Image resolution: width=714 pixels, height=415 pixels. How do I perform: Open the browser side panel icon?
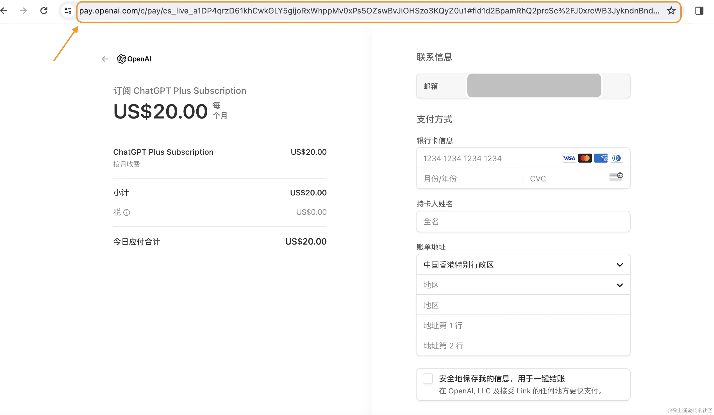pos(699,11)
